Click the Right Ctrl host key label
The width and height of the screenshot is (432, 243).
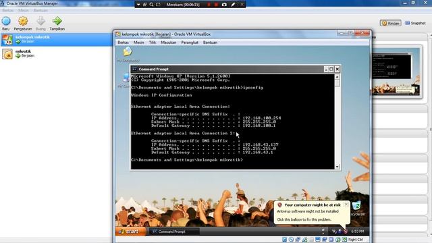click(x=356, y=240)
